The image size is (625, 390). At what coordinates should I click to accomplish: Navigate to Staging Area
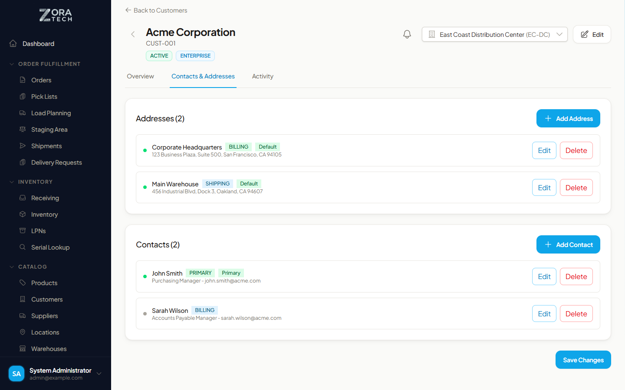(x=49, y=130)
